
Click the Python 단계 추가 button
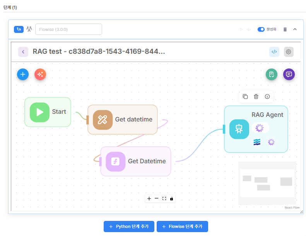click(x=129, y=227)
